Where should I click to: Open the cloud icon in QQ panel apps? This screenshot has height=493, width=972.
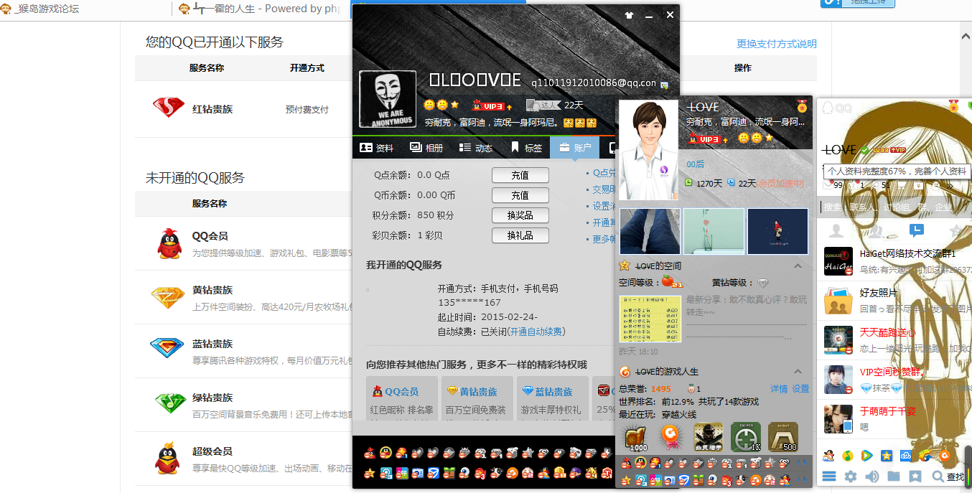pos(906,455)
